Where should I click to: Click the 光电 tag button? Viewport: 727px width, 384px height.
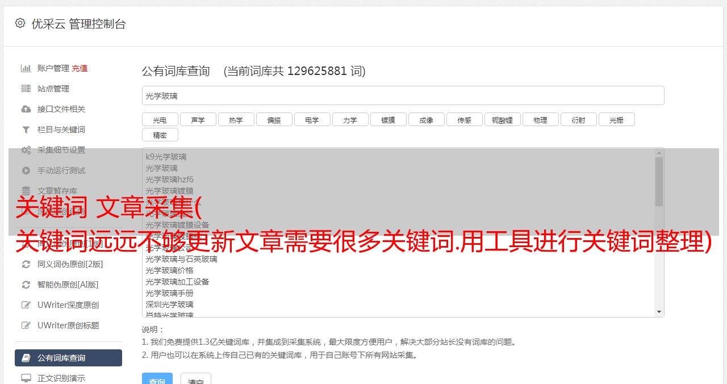[x=160, y=119]
